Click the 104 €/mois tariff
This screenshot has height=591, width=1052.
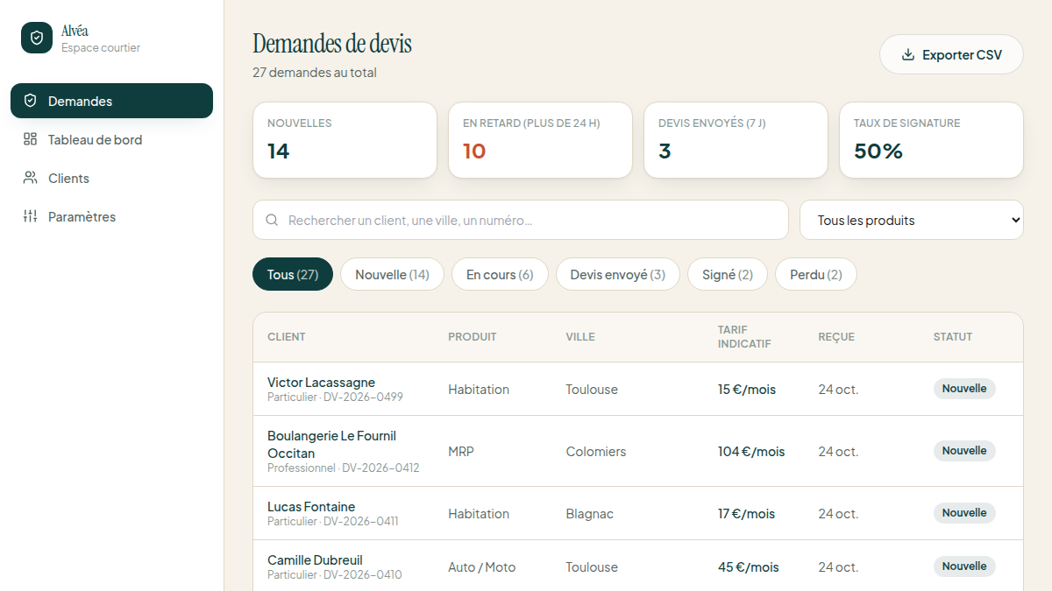click(x=751, y=452)
